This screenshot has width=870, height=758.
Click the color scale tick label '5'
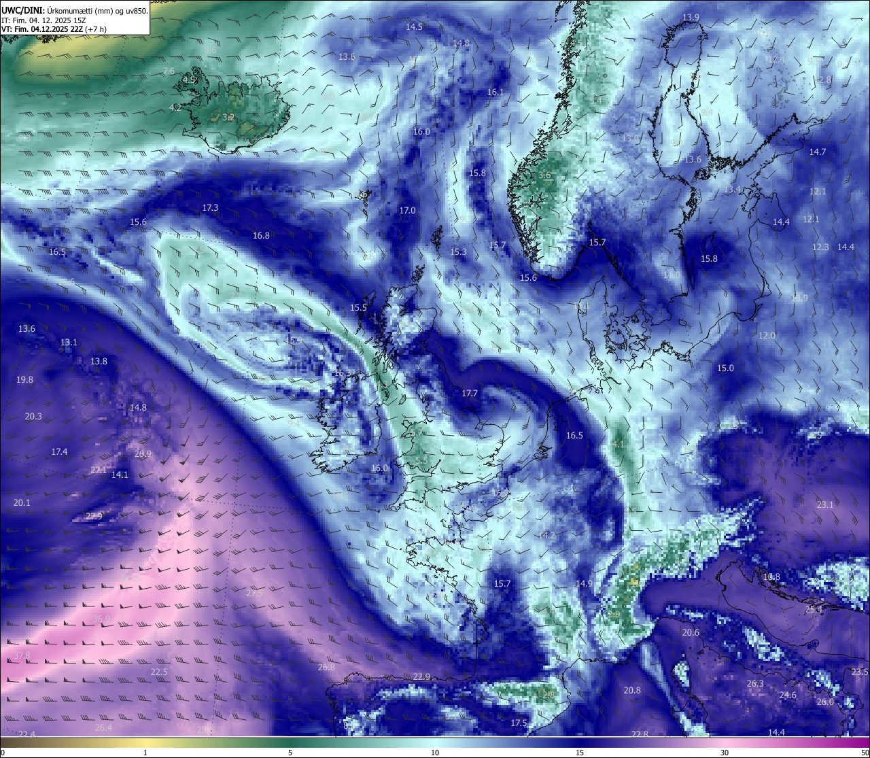coord(290,753)
